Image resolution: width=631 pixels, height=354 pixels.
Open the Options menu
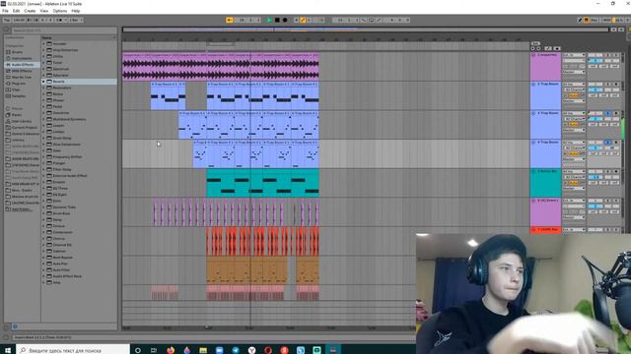click(x=60, y=11)
